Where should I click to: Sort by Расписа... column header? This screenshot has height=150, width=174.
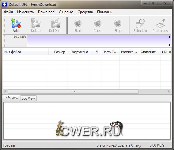[x=129, y=52]
